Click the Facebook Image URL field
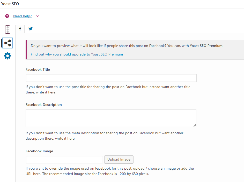The height and width of the screenshot is (182, 244). tap(64, 160)
